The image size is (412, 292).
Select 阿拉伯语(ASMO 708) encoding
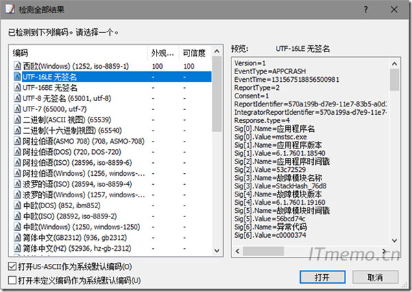(84, 141)
